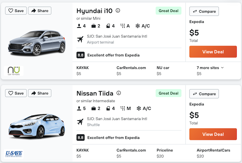Click the Hyundai i10 car image
242x163 pixels.
click(x=37, y=43)
